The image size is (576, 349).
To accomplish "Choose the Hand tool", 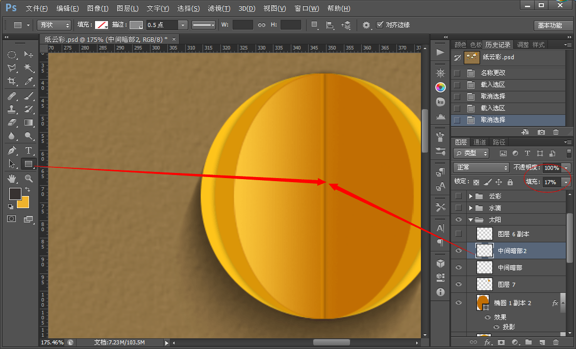I will 12,178.
